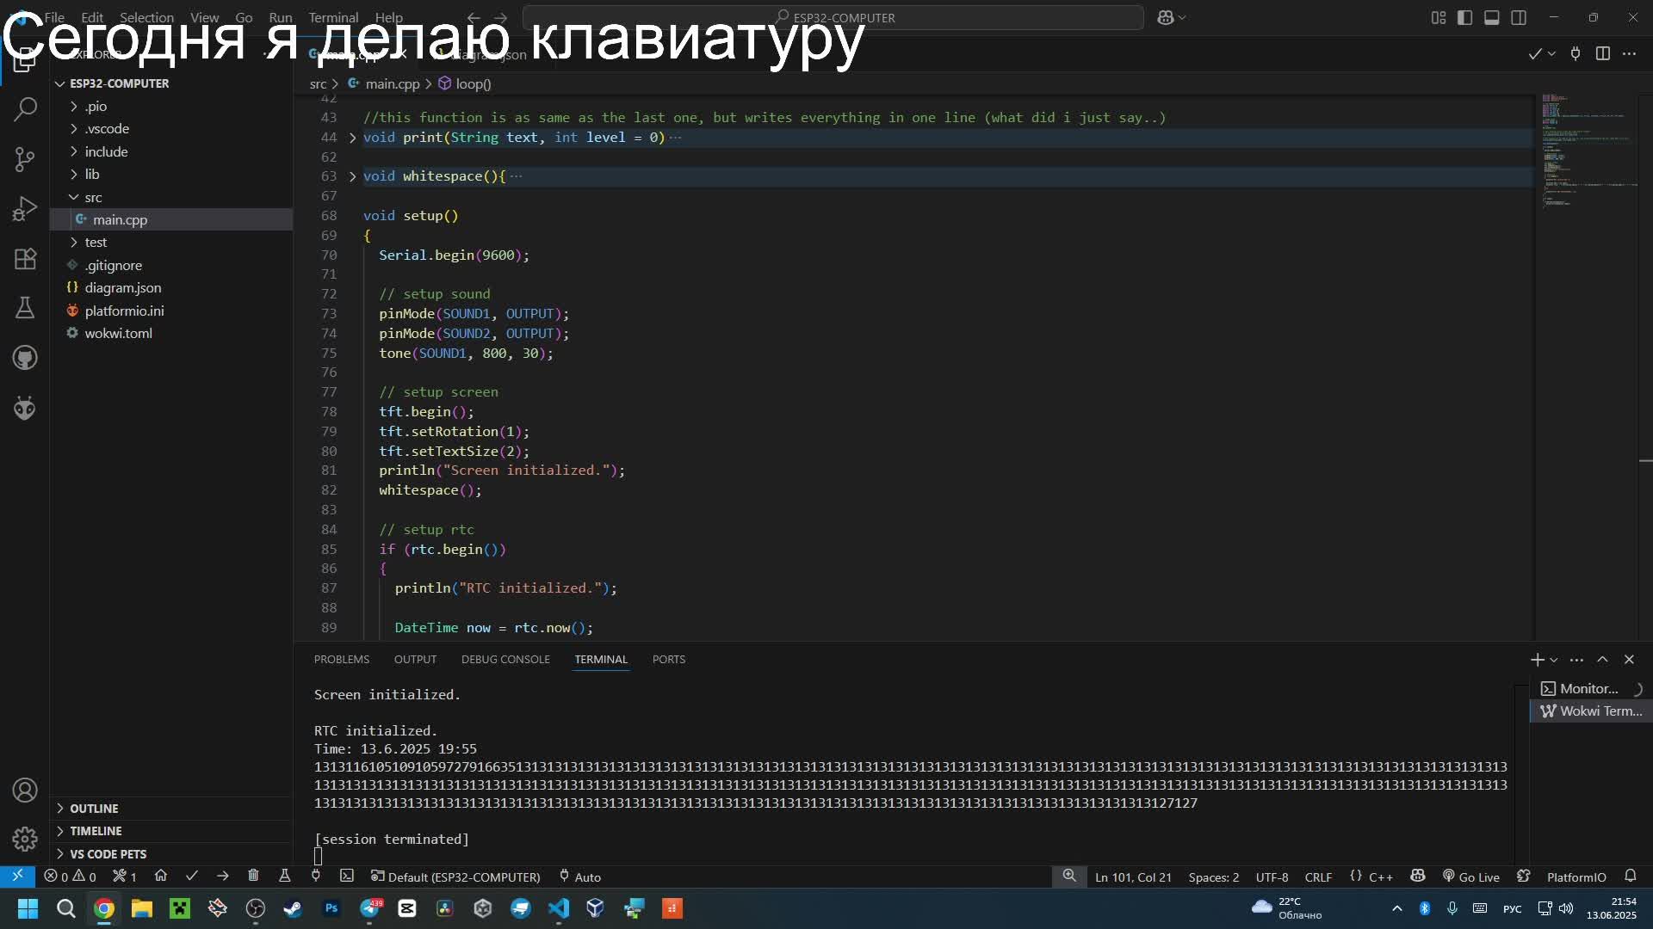Open the Search view in activity bar

pyautogui.click(x=25, y=109)
